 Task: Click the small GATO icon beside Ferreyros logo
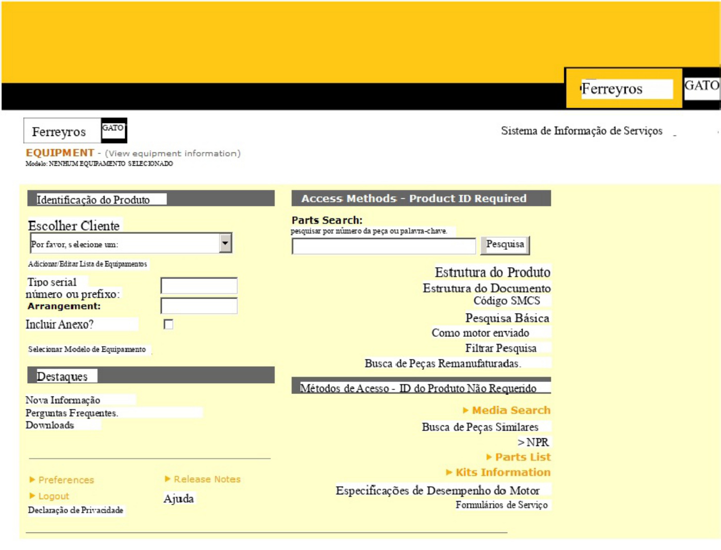[114, 130]
